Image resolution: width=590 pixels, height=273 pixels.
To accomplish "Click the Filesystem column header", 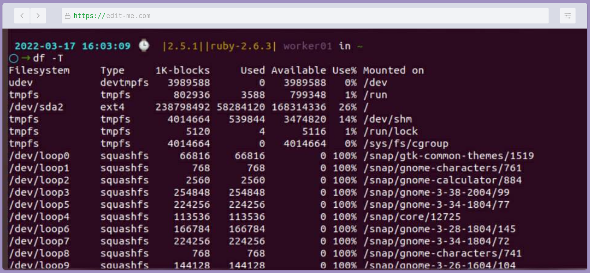I will 39,71.
